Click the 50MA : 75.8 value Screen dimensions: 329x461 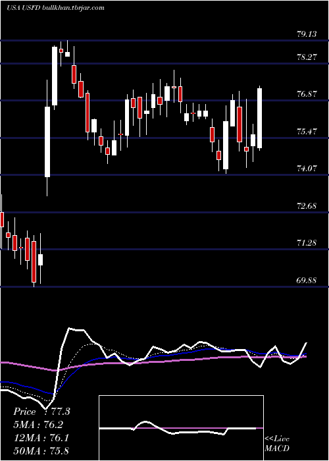(41, 451)
